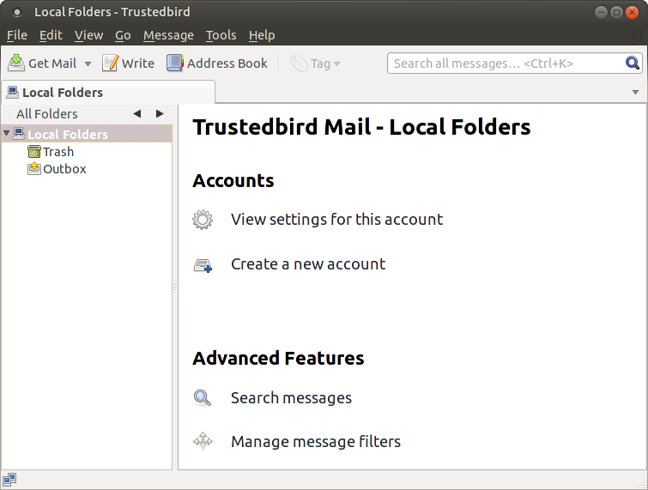
Task: Click the Get Mail toolbar icon
Action: click(x=17, y=64)
